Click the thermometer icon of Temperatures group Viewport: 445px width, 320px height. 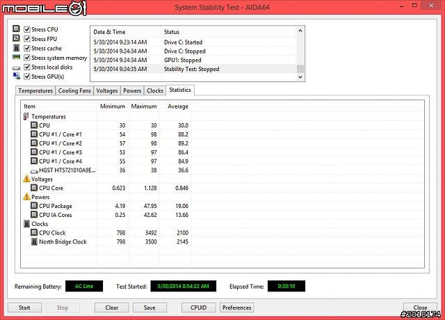click(26, 116)
